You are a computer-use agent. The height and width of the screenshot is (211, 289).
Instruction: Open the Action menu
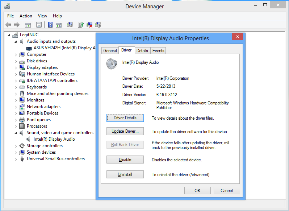point(26,16)
